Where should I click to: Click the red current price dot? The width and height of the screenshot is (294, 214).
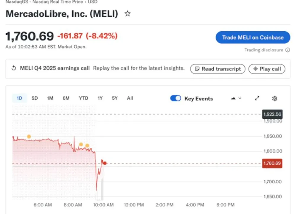(x=105, y=163)
